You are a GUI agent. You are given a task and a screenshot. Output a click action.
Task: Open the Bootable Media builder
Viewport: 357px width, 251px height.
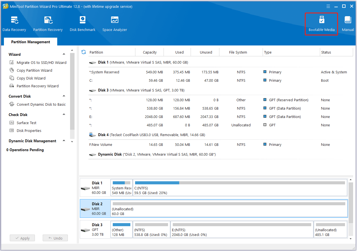tap(322, 24)
